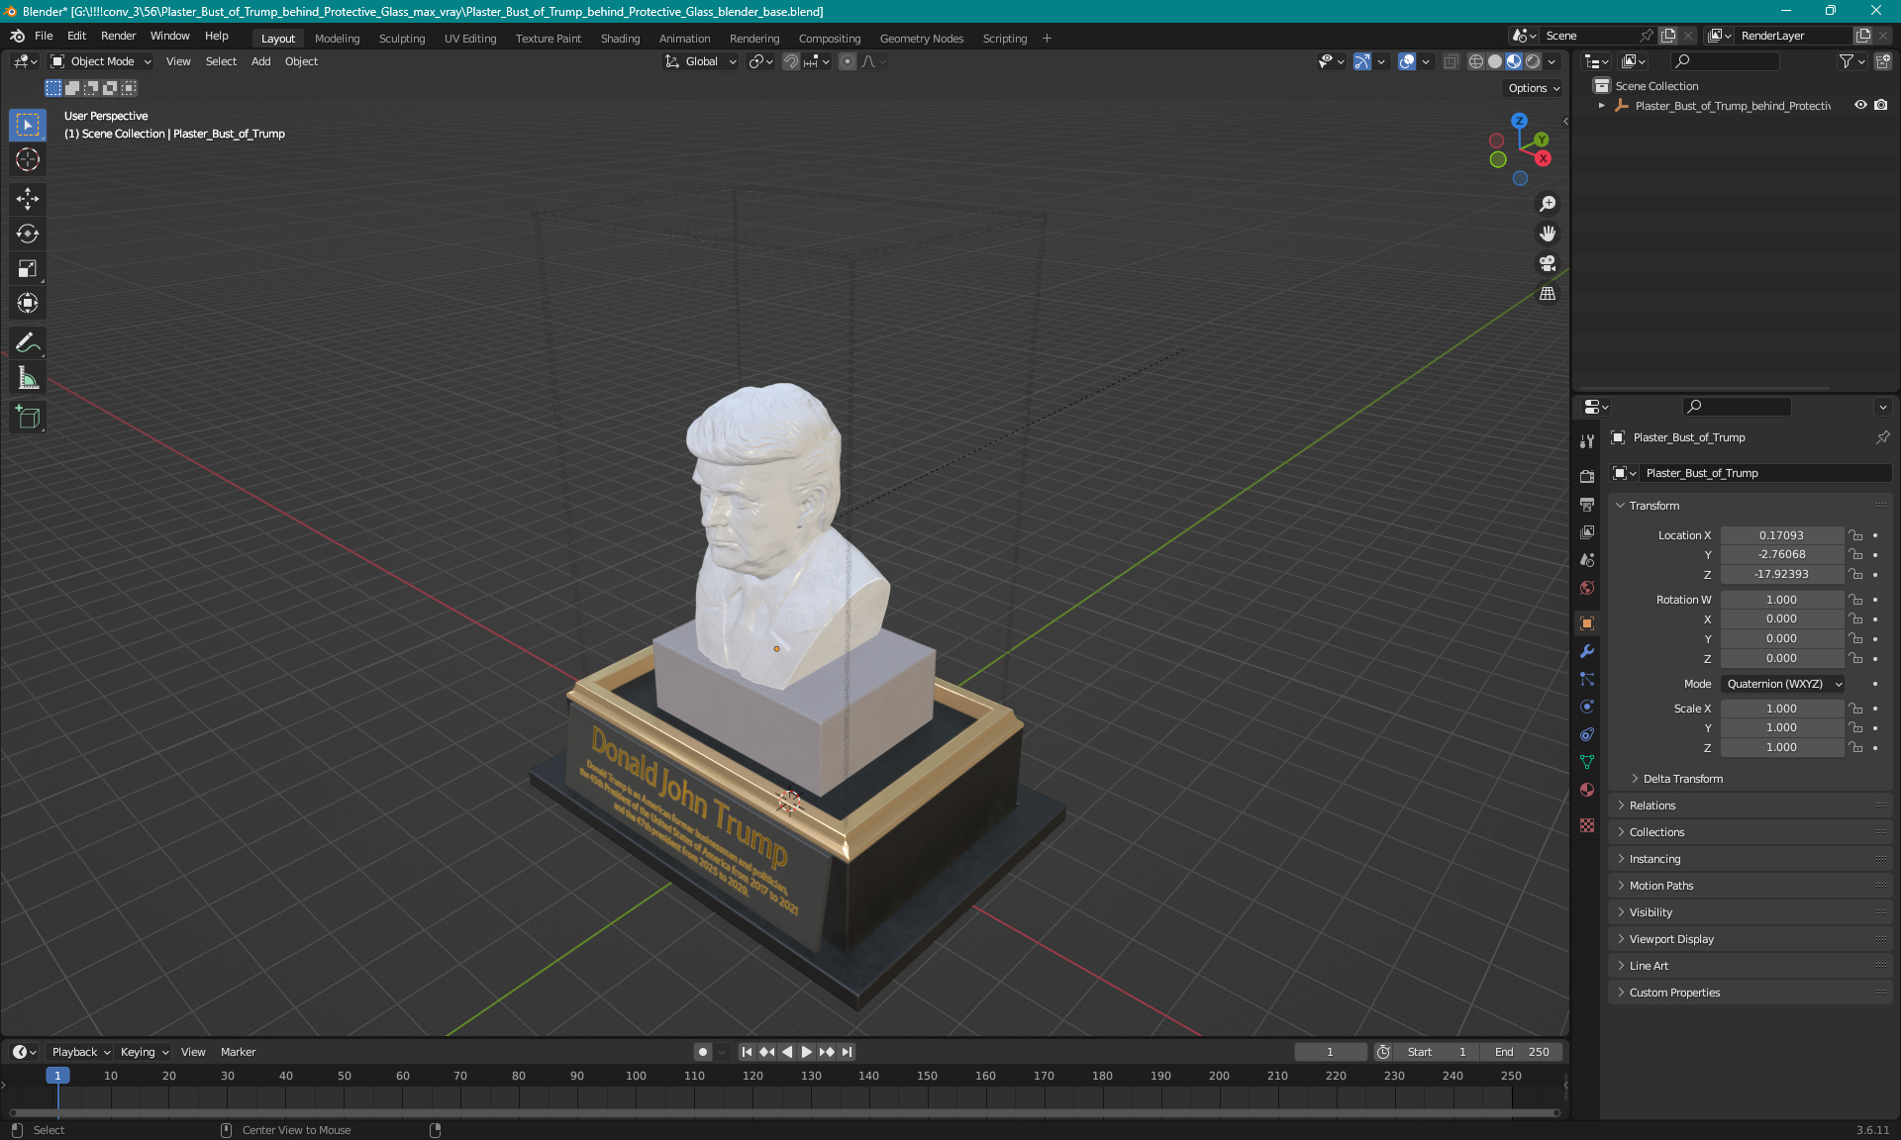The image size is (1901, 1140).
Task: Open the Tool properties tab
Action: tap(1587, 441)
